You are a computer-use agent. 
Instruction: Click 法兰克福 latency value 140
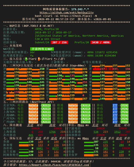click(31, 152)
